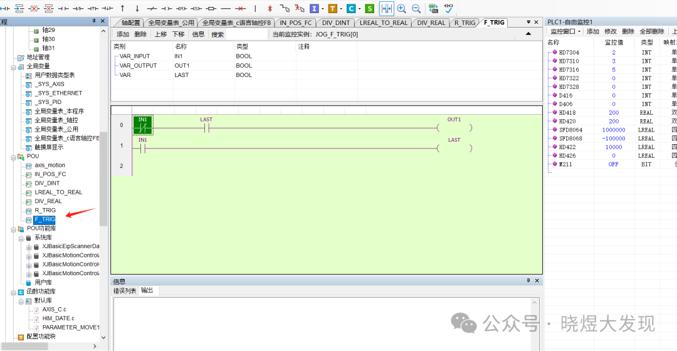Click the down arrow toolbar icon
Screen dimensions: 677x351
click(x=137, y=8)
